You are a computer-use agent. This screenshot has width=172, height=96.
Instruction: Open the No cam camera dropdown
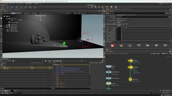click(x=101, y=15)
